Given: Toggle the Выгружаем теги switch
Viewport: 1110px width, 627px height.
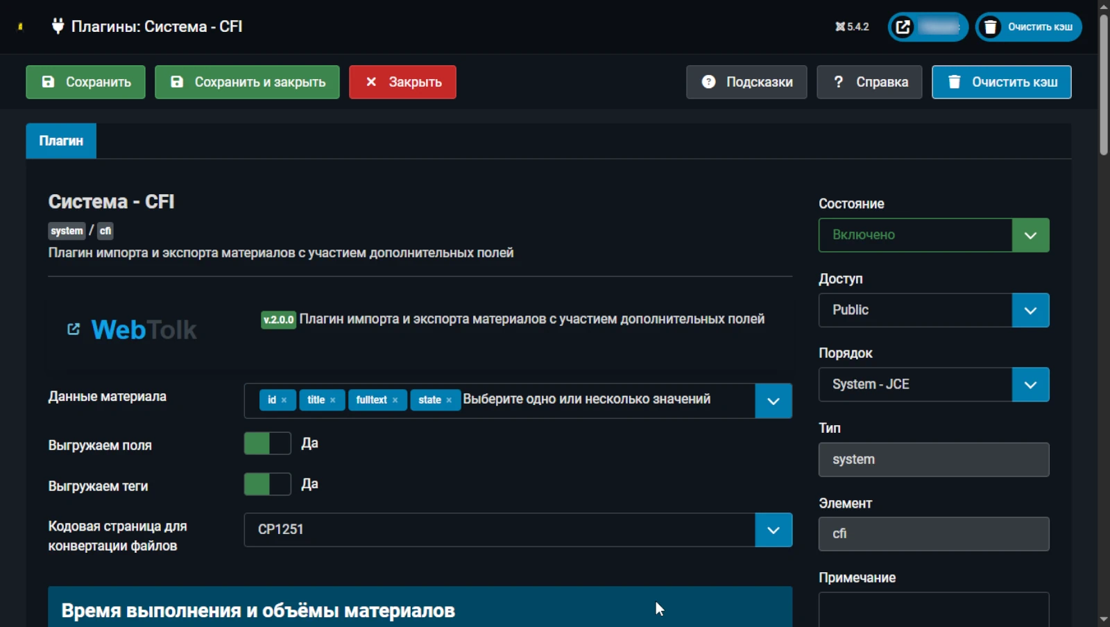Looking at the screenshot, I should pyautogui.click(x=267, y=484).
